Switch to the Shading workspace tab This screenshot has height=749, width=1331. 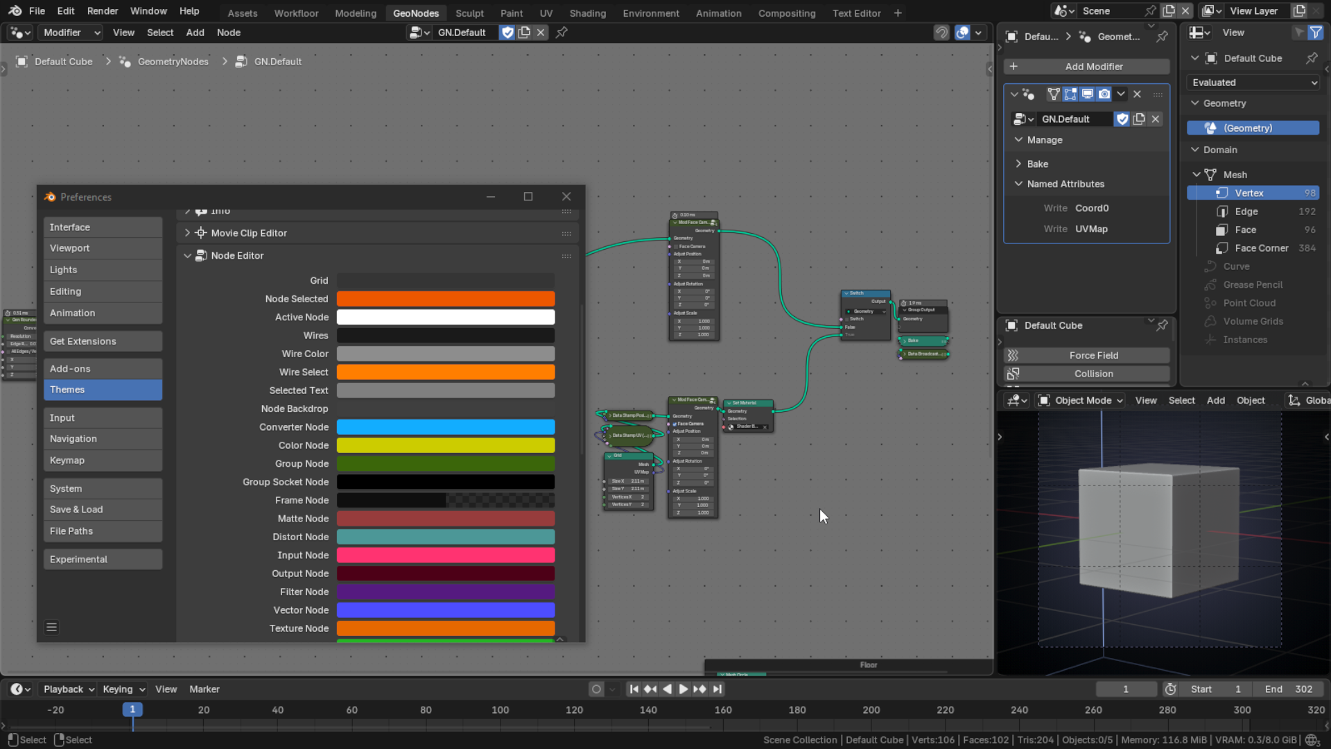tap(587, 13)
